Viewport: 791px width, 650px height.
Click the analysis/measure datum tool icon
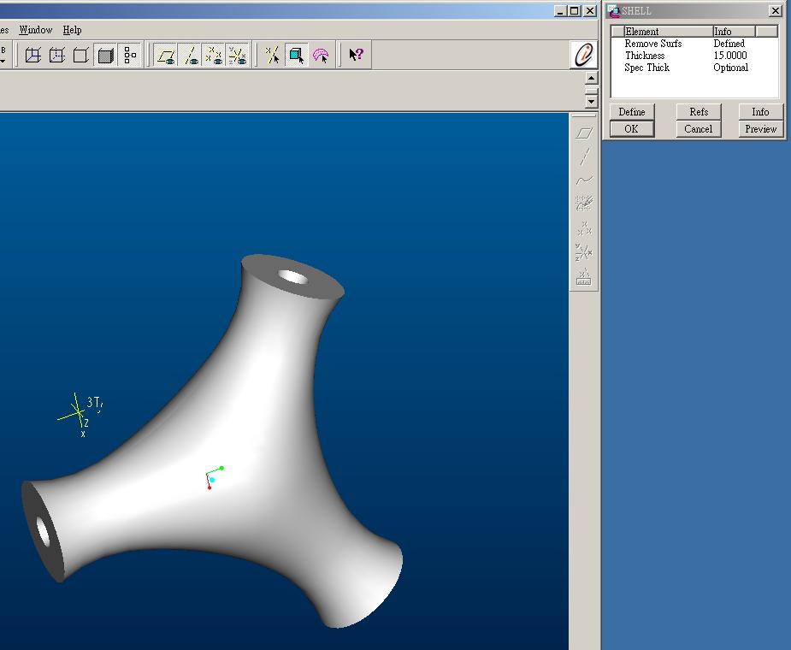click(584, 276)
